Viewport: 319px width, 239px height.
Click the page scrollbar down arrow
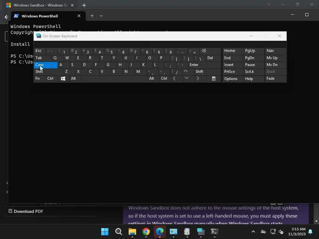click(x=316, y=221)
